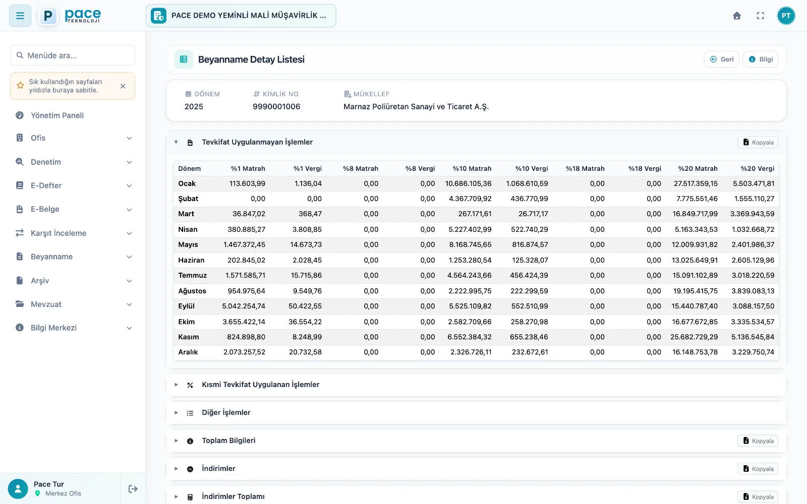Activate the fullscreen icon in header
This screenshot has width=807, height=504.
click(x=761, y=16)
